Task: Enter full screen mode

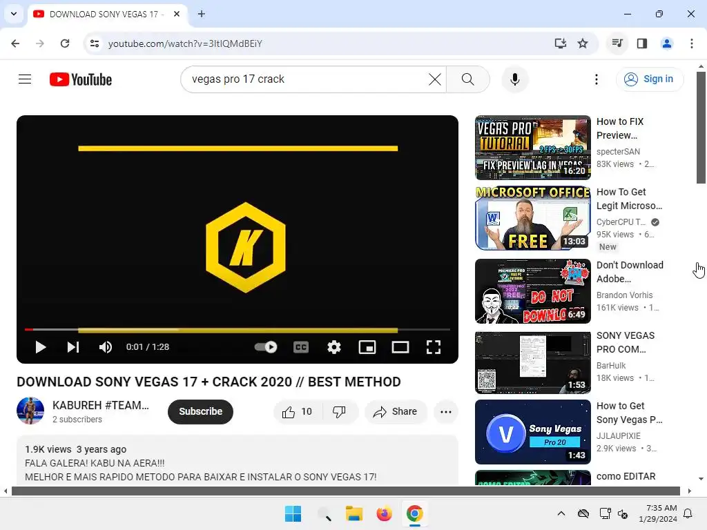Action: pos(434,347)
